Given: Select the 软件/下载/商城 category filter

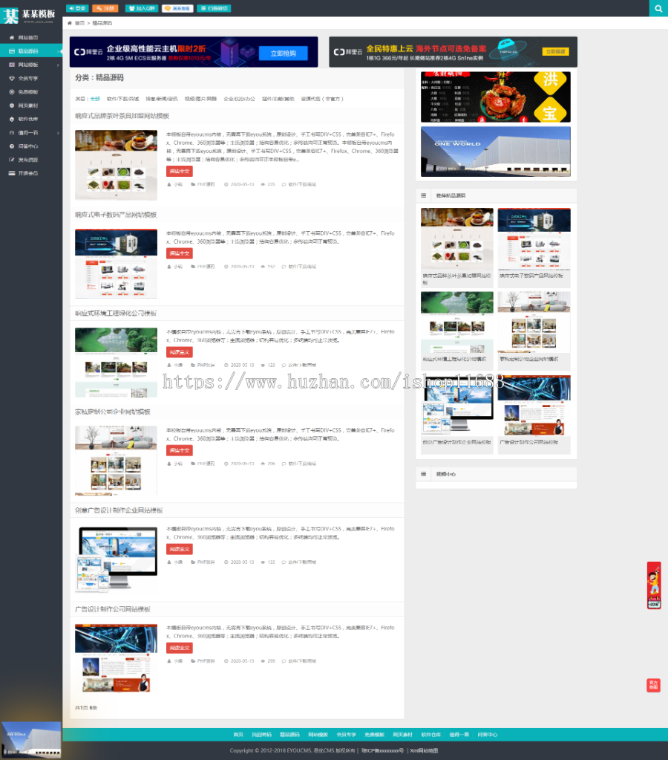Looking at the screenshot, I should [122, 99].
